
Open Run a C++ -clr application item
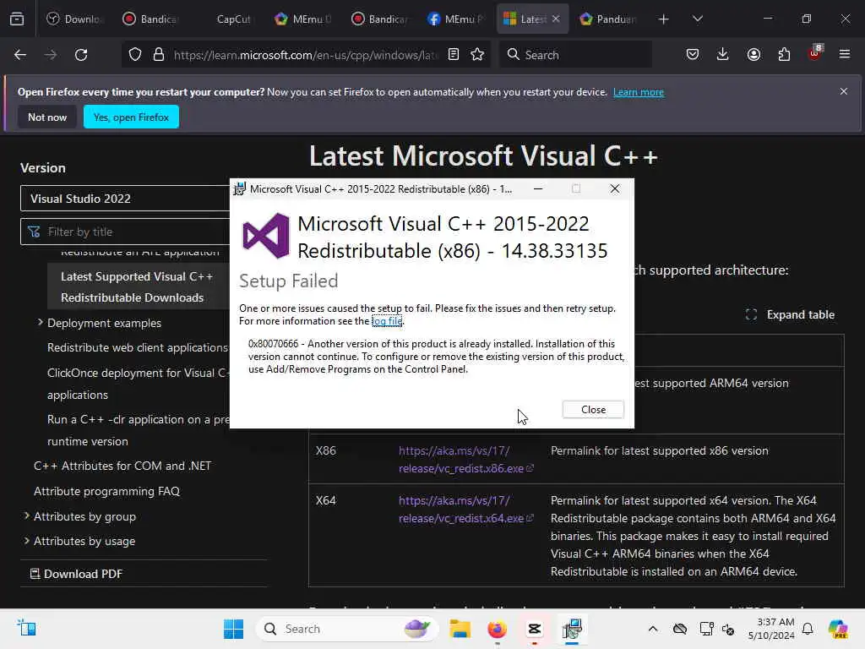point(138,430)
